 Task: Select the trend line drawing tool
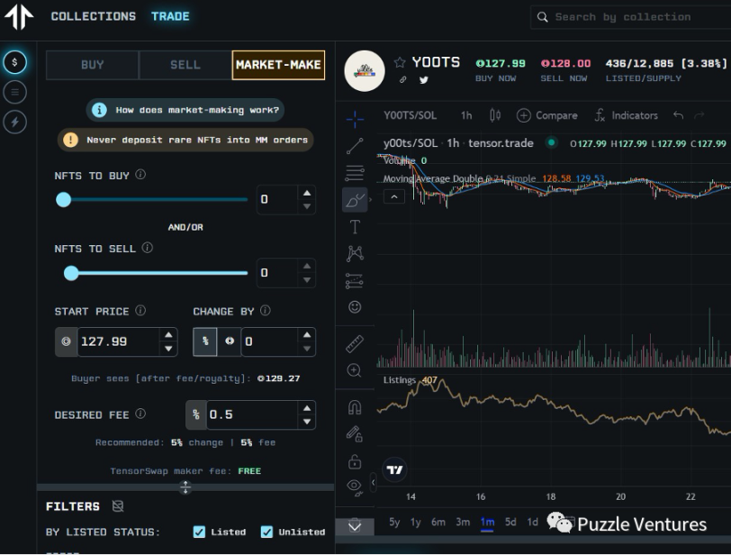click(x=355, y=145)
